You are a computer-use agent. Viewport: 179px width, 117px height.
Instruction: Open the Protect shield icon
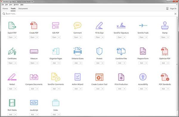tap(99, 51)
